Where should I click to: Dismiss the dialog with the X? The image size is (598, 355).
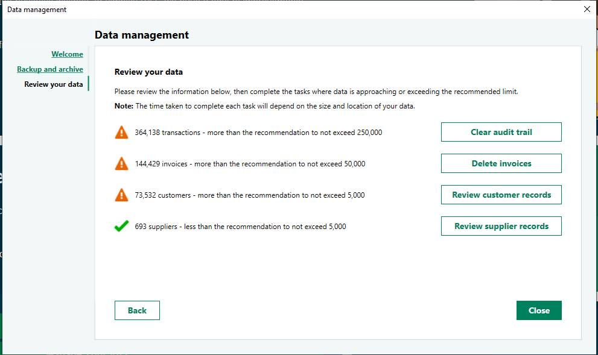[x=586, y=9]
